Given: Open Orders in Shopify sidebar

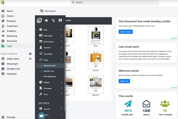Looking at the screenshot, I should point(10,16).
